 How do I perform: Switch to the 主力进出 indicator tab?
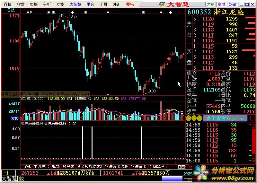41,167
